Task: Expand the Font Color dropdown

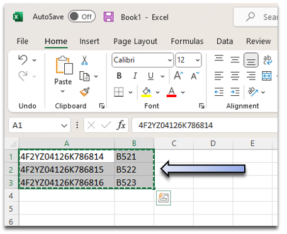Action: click(x=183, y=92)
